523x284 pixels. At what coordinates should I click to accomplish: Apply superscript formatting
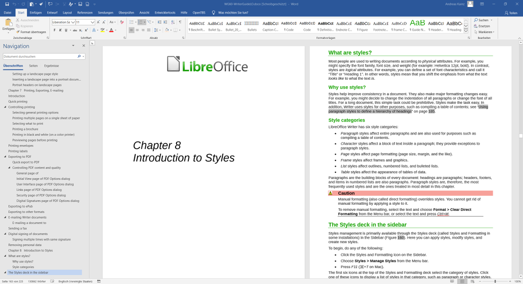(x=86, y=30)
